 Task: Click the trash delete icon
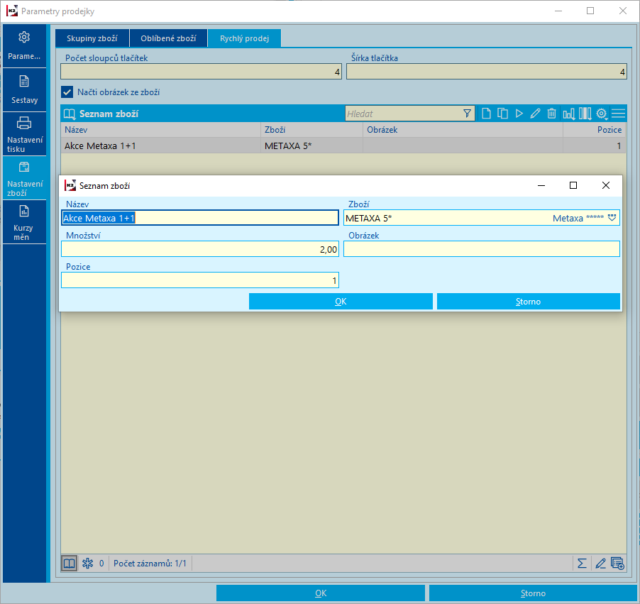(x=551, y=114)
